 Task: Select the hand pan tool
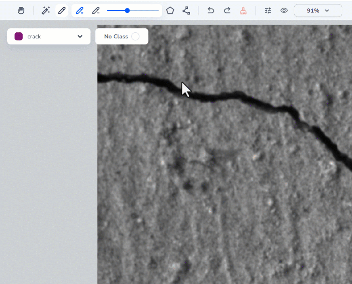(x=21, y=10)
